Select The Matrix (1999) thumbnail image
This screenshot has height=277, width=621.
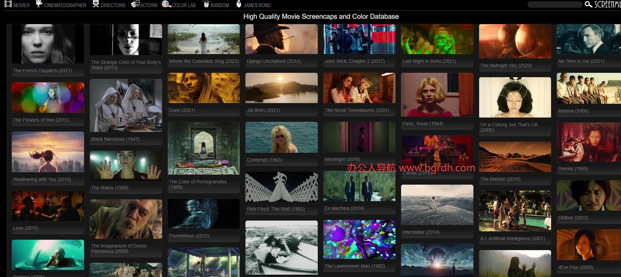(x=126, y=166)
